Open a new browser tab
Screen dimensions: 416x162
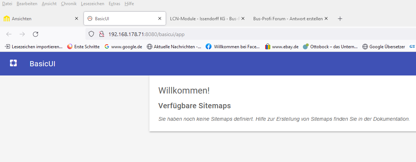tap(340, 18)
